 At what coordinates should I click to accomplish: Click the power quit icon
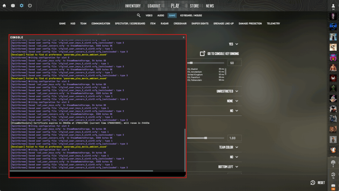30,6
